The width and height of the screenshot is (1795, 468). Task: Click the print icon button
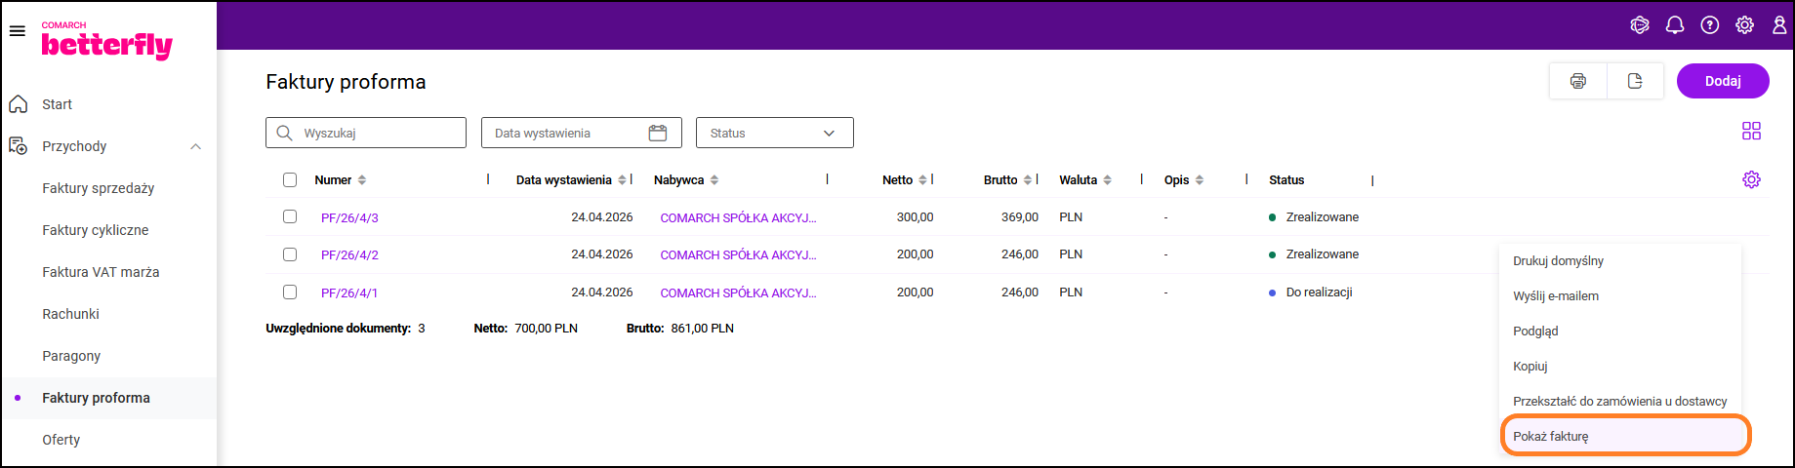tap(1578, 81)
